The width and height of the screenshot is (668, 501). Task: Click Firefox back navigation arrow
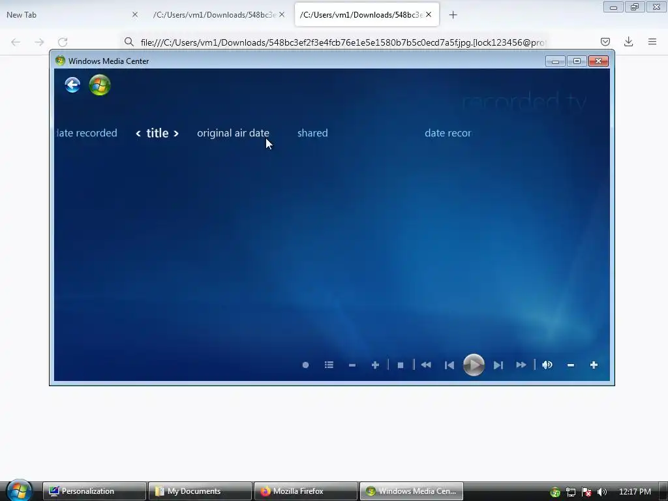pos(16,42)
